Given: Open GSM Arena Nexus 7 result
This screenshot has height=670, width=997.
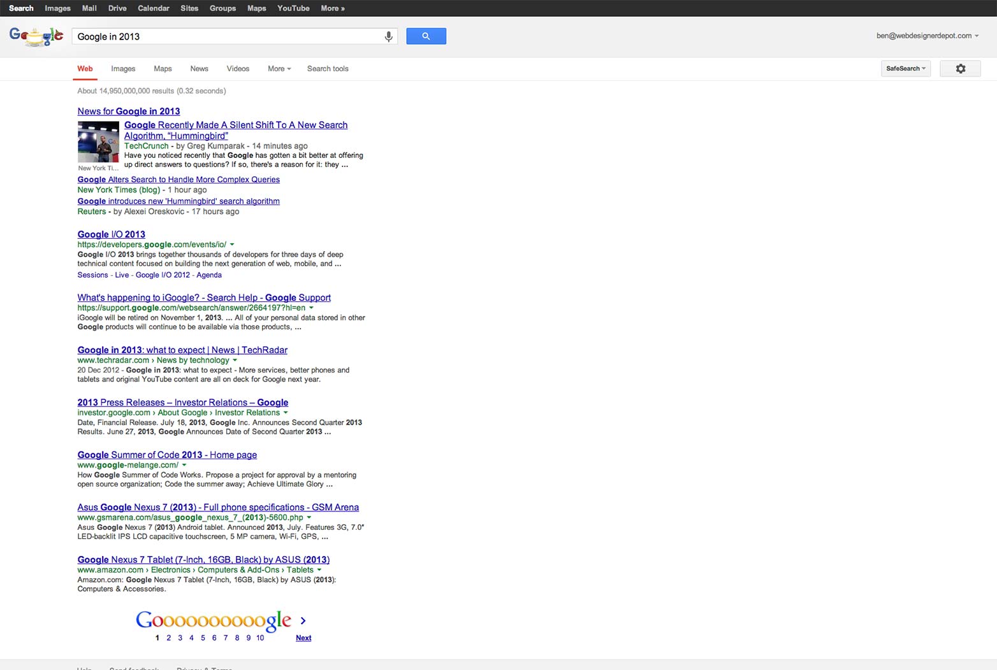Looking at the screenshot, I should 218,508.
